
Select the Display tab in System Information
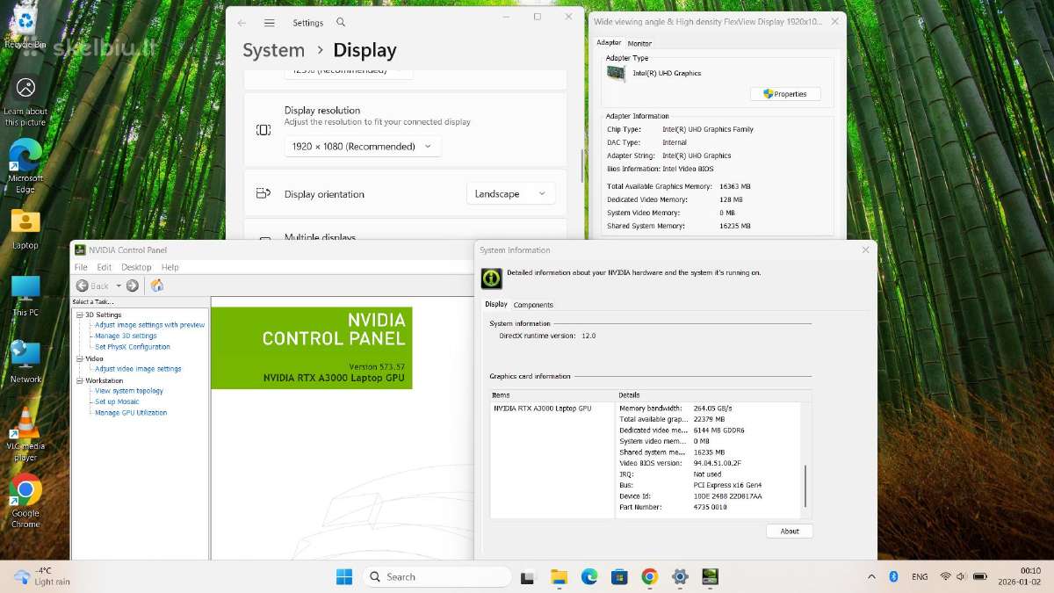(496, 304)
